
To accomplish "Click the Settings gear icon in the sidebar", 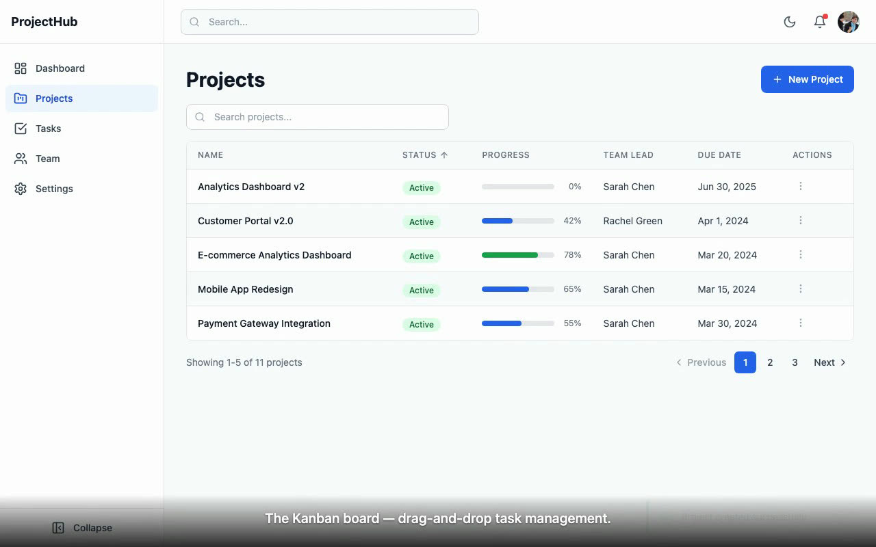I will coord(21,189).
